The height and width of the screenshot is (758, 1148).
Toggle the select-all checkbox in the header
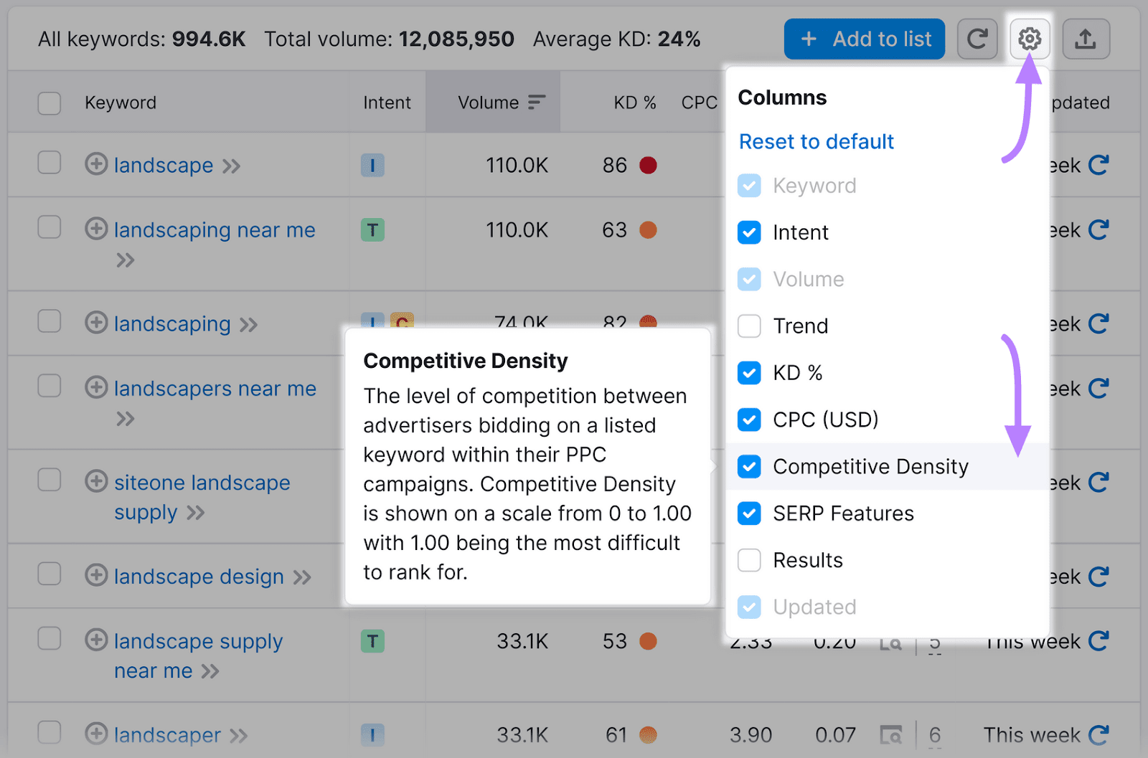(49, 102)
